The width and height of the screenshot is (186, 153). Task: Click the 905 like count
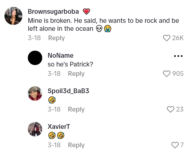[178, 74]
